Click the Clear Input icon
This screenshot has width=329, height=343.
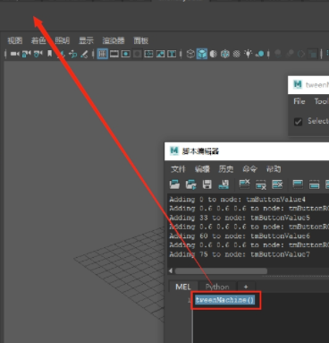click(x=261, y=184)
